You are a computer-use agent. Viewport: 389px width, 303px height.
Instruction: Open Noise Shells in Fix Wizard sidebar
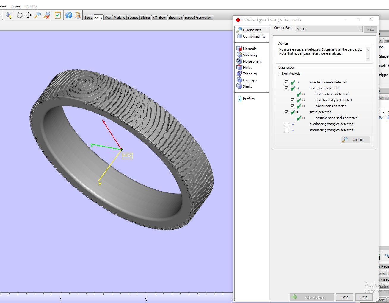(x=252, y=61)
